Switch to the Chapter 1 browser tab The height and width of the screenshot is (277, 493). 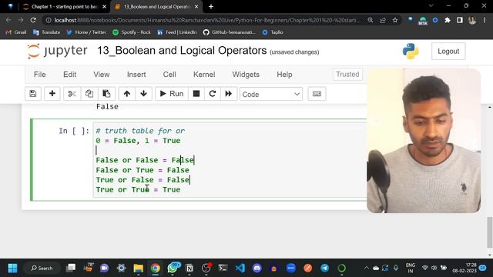(x=65, y=7)
